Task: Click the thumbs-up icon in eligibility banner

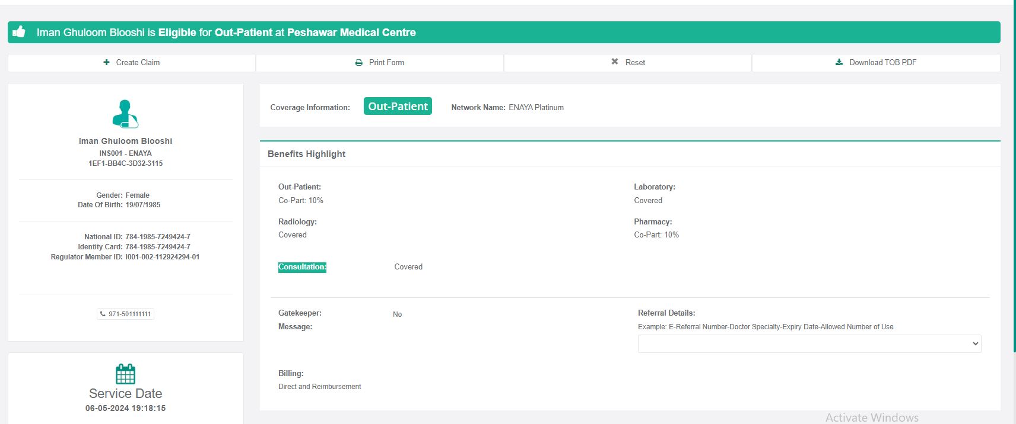Action: 20,32
